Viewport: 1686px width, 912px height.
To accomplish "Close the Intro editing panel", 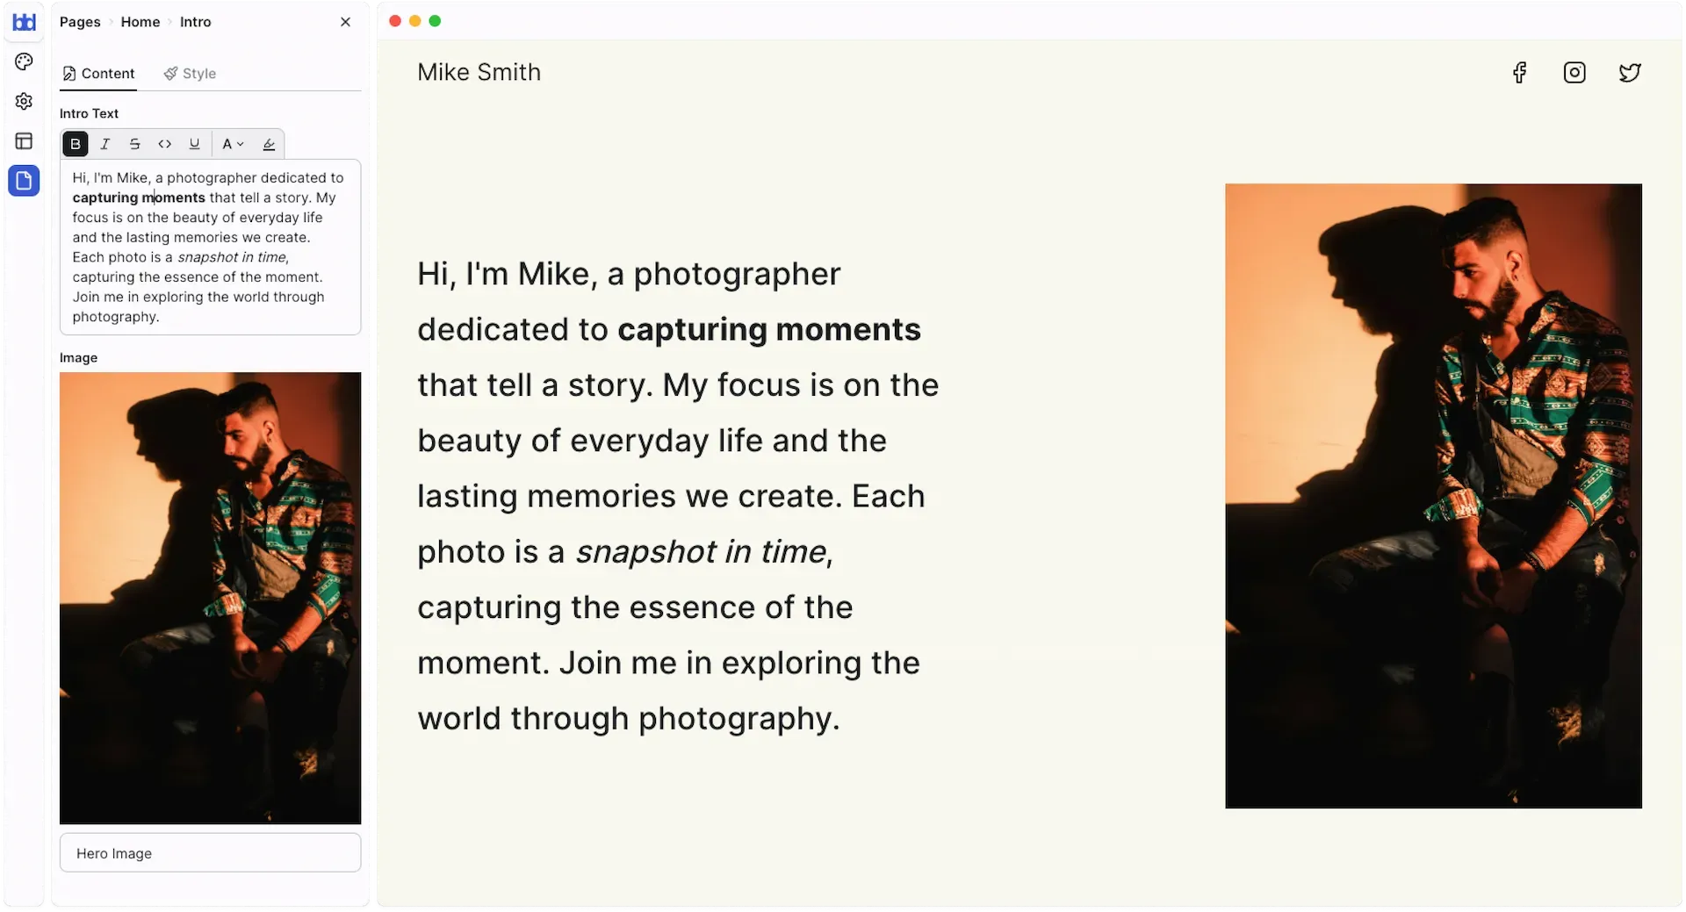I will coord(345,22).
